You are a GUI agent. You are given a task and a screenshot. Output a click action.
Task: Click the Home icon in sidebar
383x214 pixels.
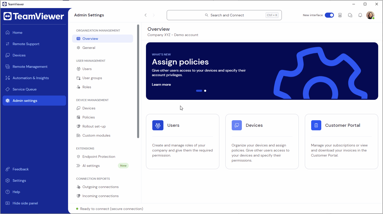click(8, 33)
